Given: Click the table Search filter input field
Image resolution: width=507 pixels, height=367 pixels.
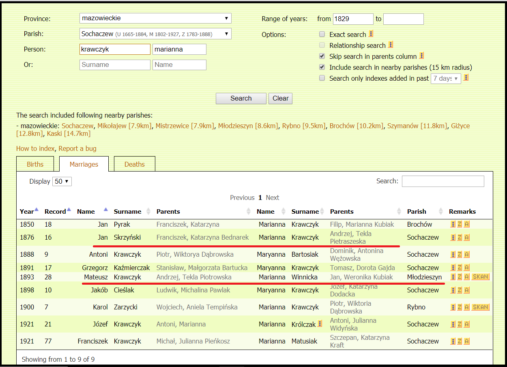Looking at the screenshot, I should pos(443,181).
